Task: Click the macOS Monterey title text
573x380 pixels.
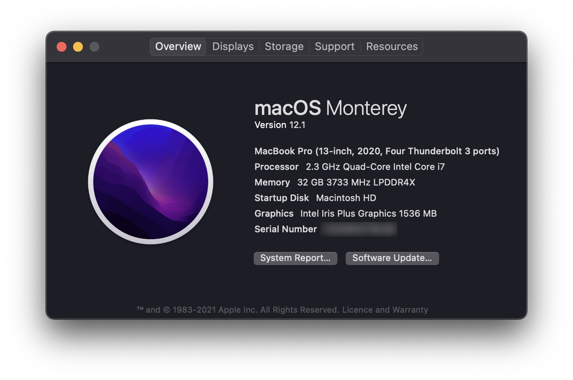Action: [x=330, y=108]
